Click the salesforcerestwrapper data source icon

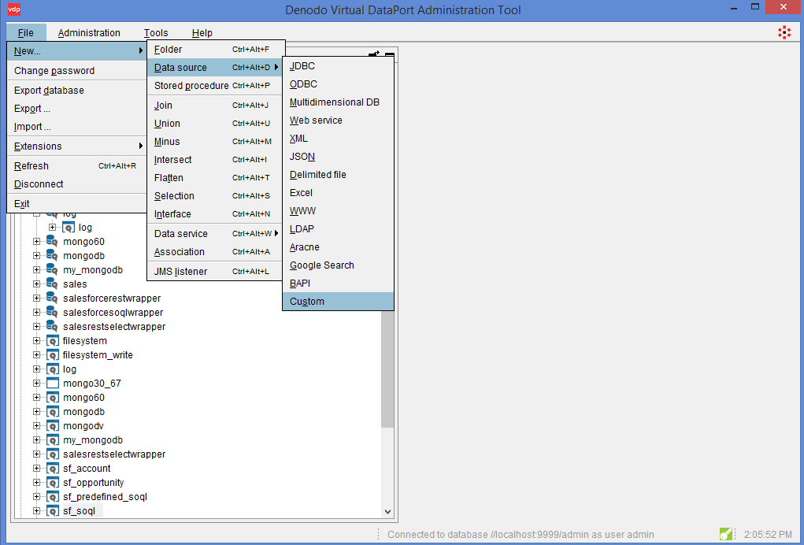click(52, 298)
